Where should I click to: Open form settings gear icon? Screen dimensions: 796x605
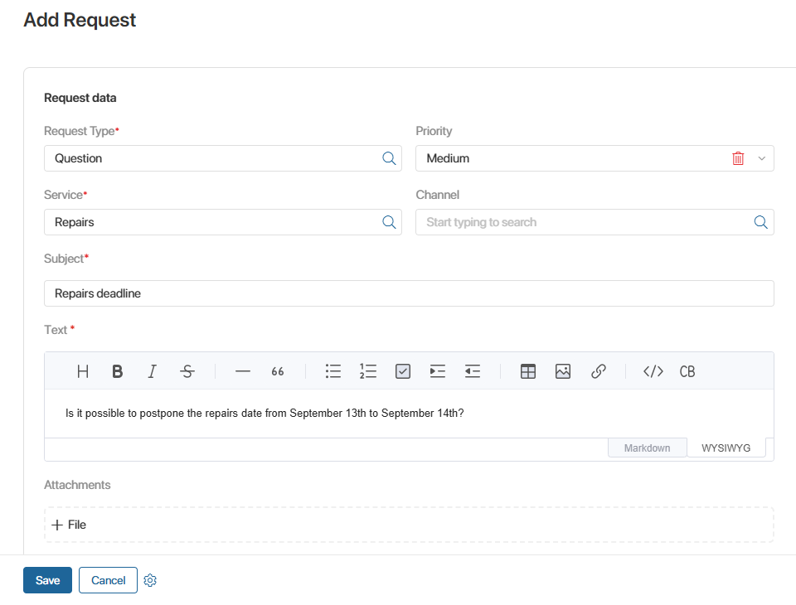coord(150,580)
